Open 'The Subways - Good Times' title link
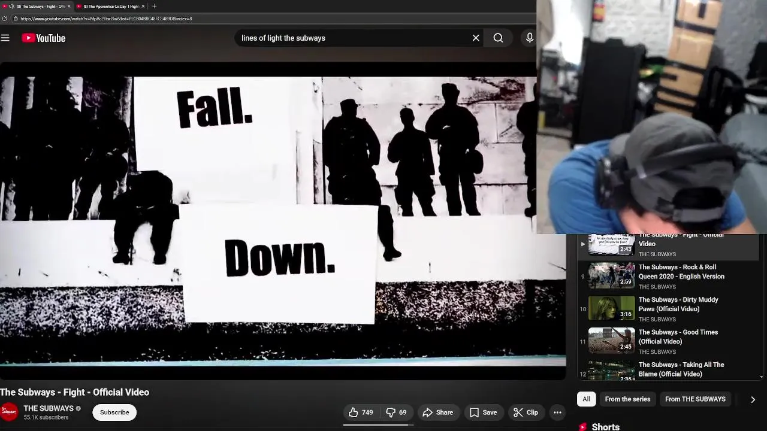 [678, 337]
